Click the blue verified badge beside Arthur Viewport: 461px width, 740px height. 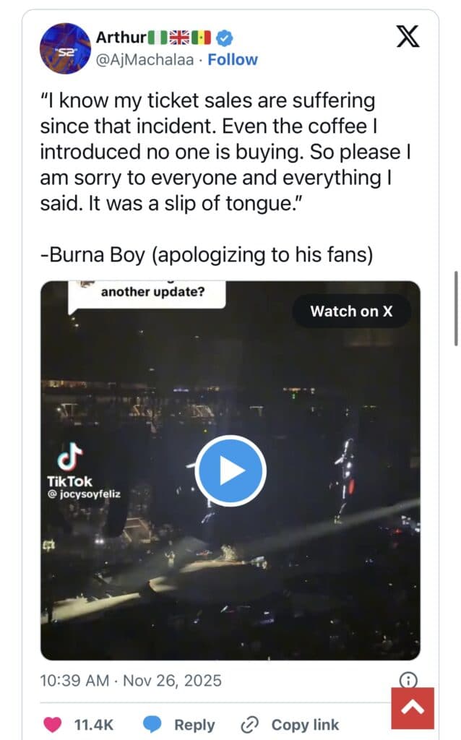pyautogui.click(x=223, y=38)
